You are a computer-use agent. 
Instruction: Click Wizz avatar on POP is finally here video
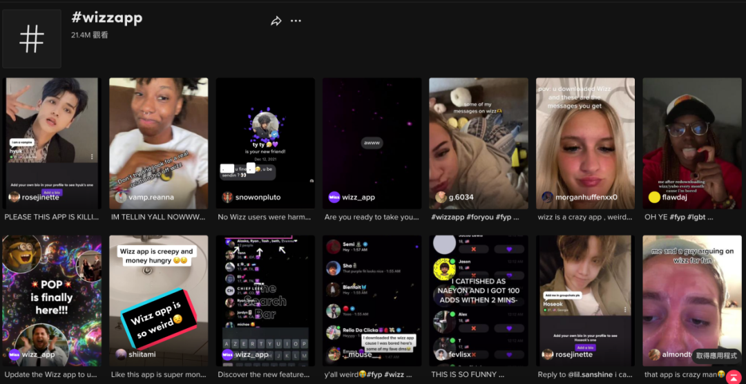[x=15, y=354]
